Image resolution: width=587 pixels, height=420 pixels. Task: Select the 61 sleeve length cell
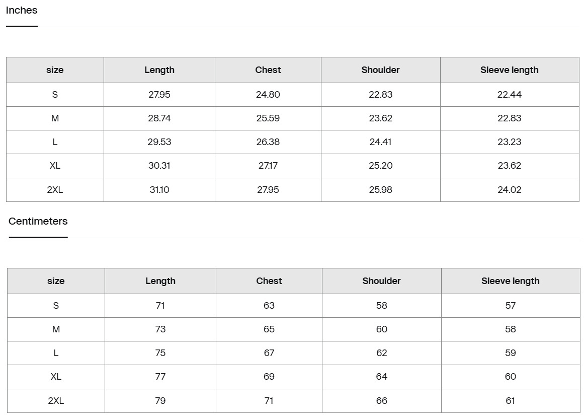point(510,401)
